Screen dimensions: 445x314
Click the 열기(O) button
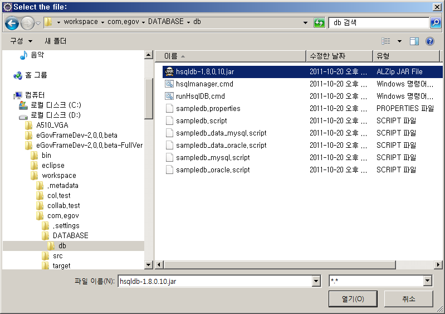coord(353,299)
